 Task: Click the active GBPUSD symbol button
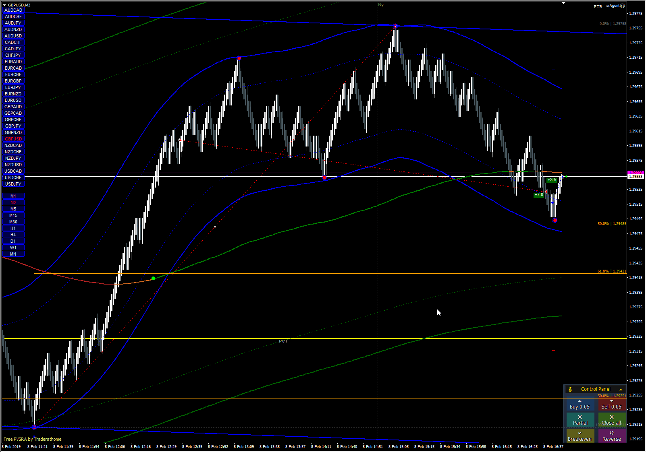pyautogui.click(x=13, y=139)
